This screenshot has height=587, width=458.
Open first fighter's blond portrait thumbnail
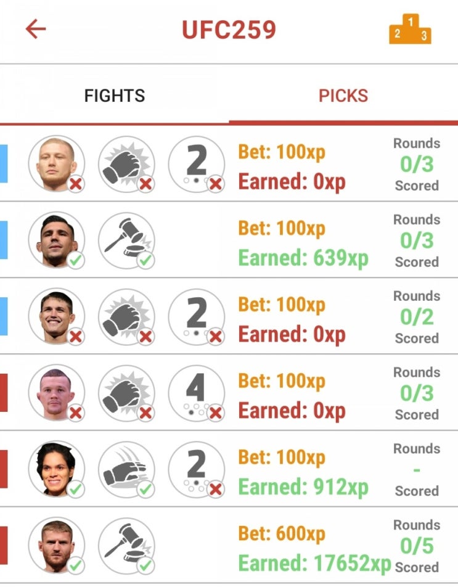[57, 164]
